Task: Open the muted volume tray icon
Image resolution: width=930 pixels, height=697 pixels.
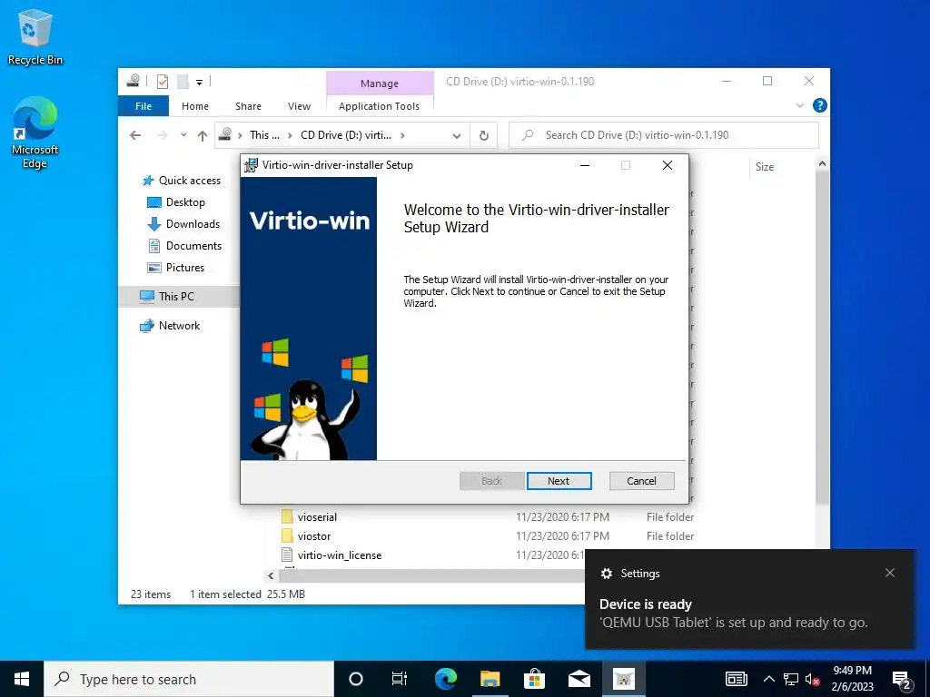Action: (x=812, y=679)
